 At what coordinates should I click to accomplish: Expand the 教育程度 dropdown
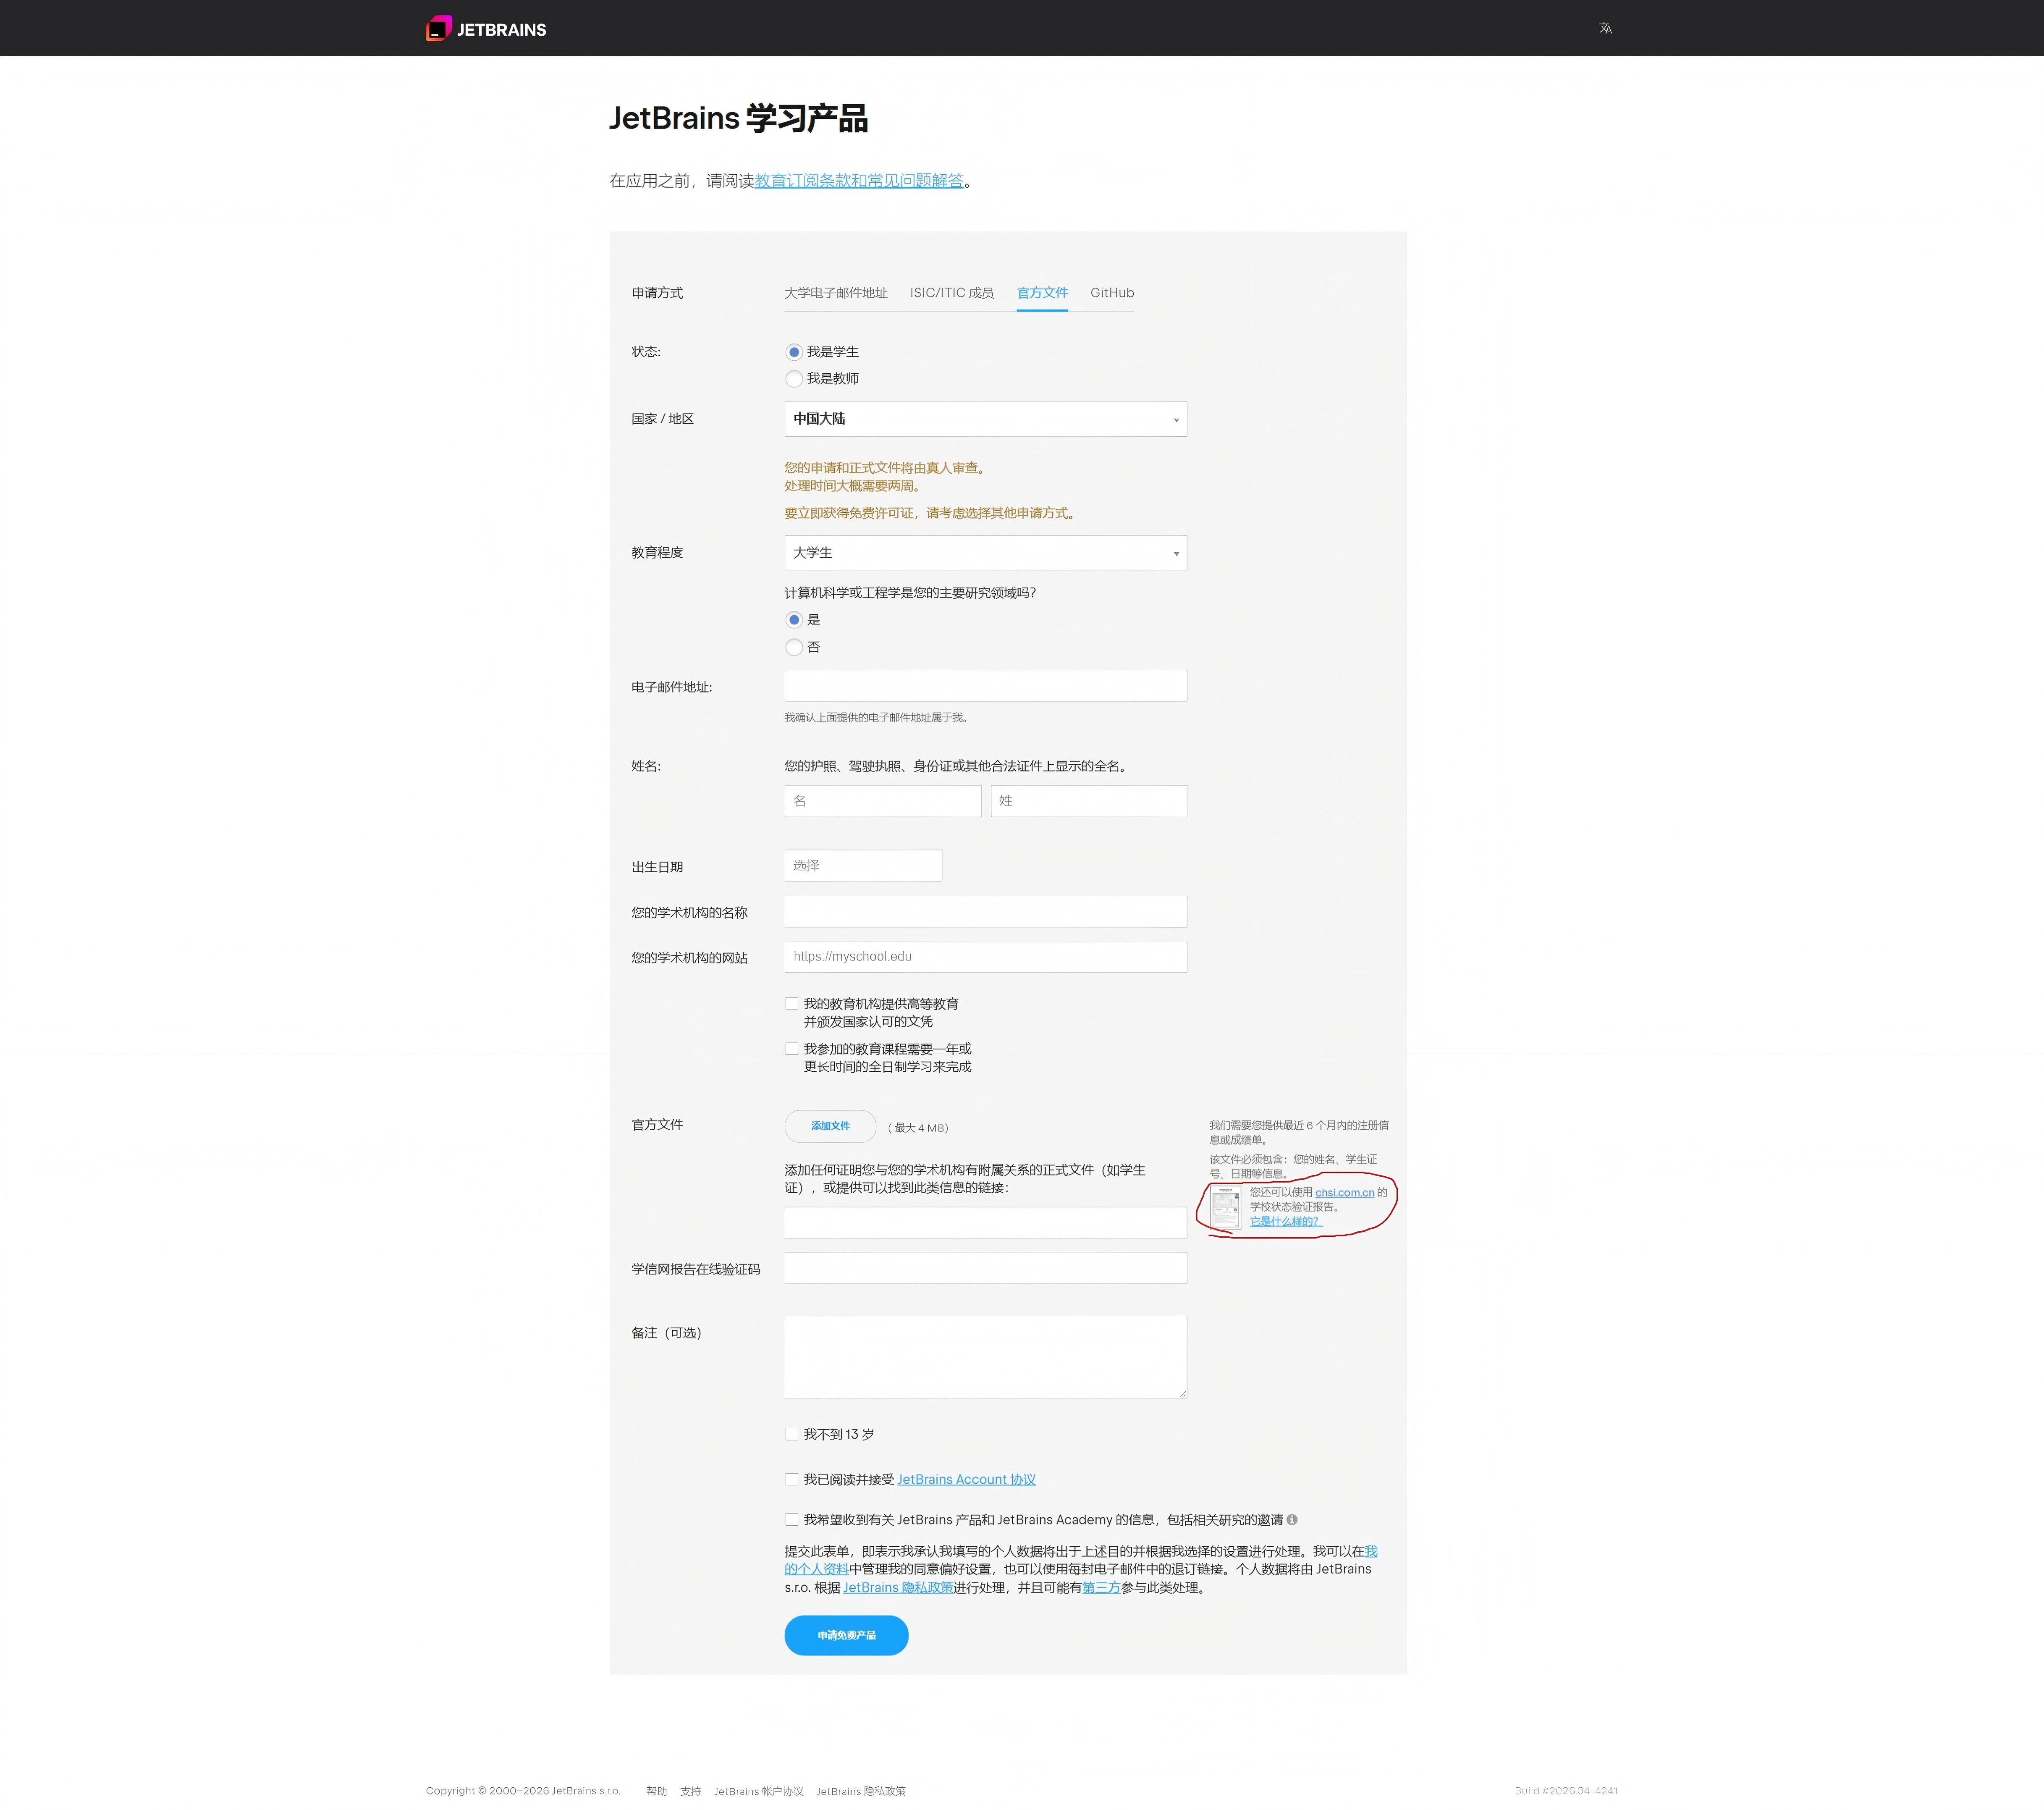[985, 553]
